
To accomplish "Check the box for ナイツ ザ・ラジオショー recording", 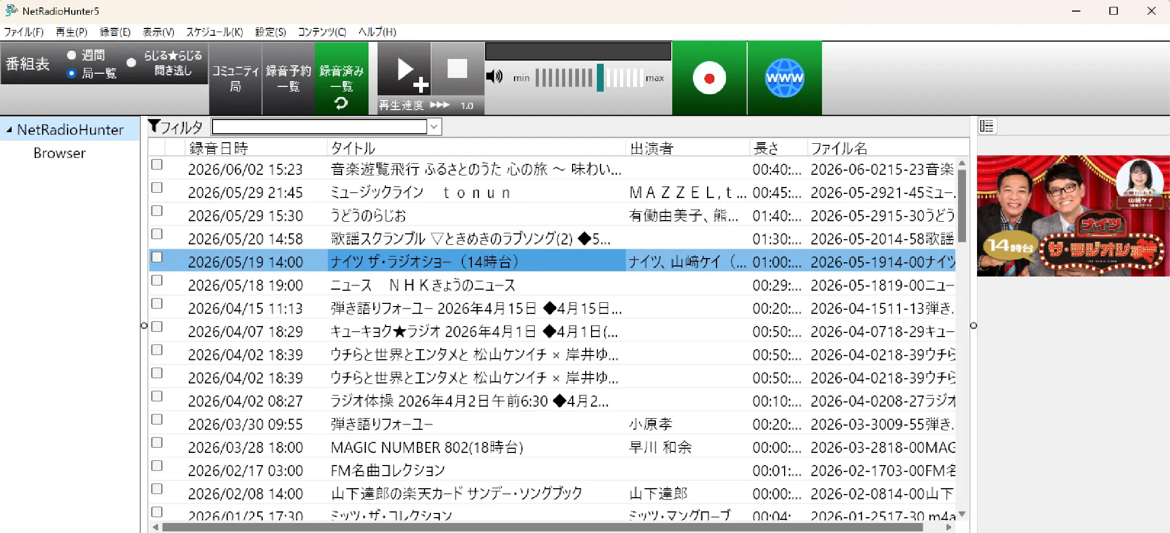I will click(157, 257).
